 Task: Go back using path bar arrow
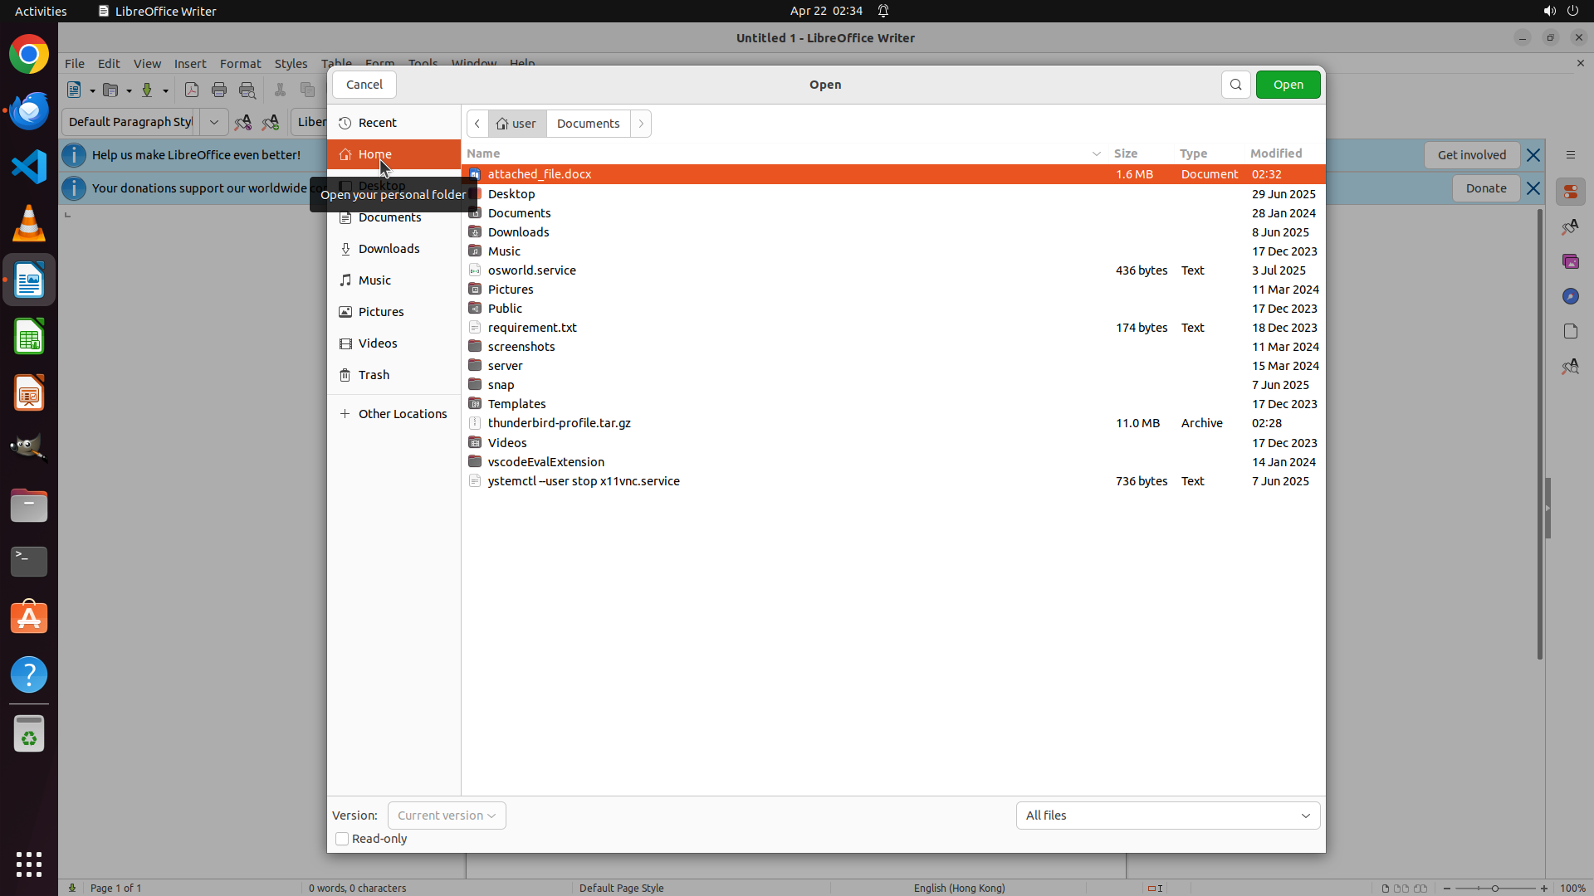click(x=477, y=124)
